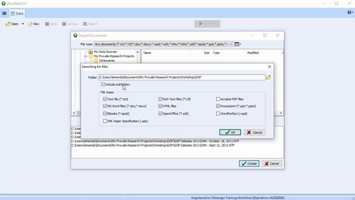The height and width of the screenshot is (200, 355).
Task: Toggle Rich Text files checkbox
Action: point(160,99)
